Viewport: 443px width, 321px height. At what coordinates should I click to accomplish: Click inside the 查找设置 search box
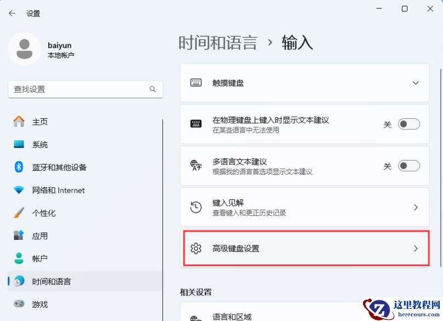click(x=85, y=89)
